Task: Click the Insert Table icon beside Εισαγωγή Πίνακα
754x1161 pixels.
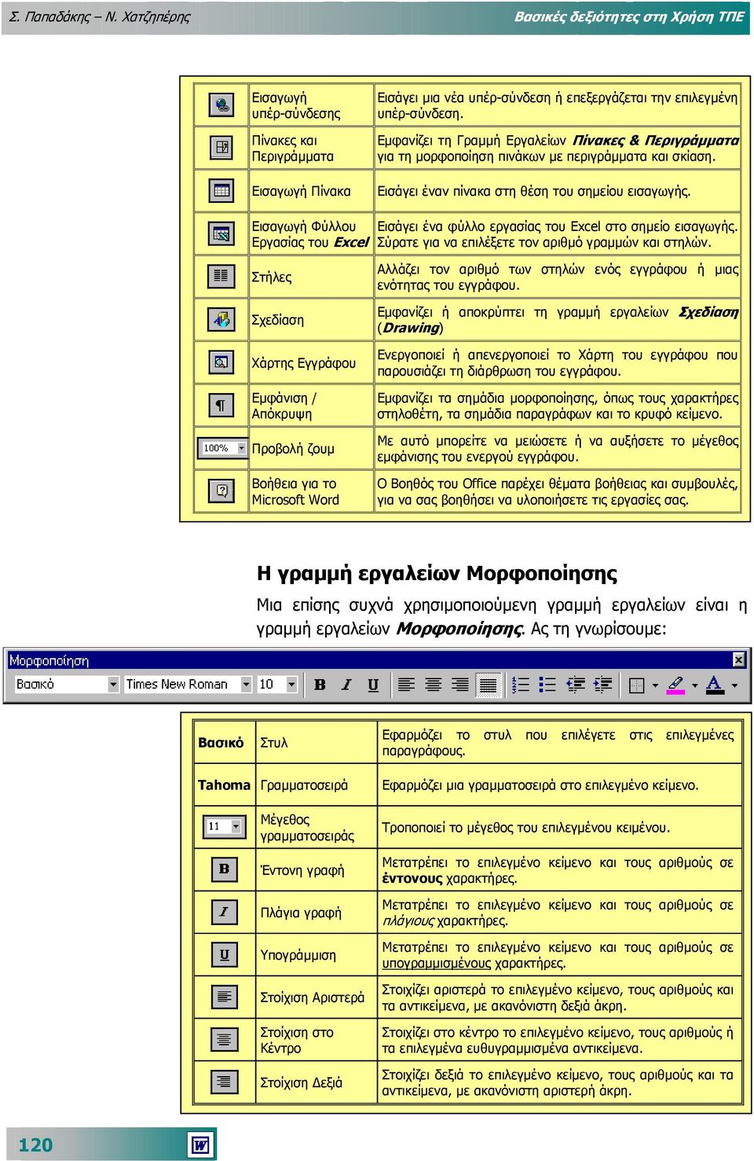Action: (222, 190)
